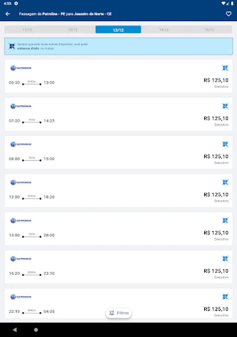The height and width of the screenshot is (337, 237).
Task: Open Android settings from the status bar
Action: click(x=16, y=3)
